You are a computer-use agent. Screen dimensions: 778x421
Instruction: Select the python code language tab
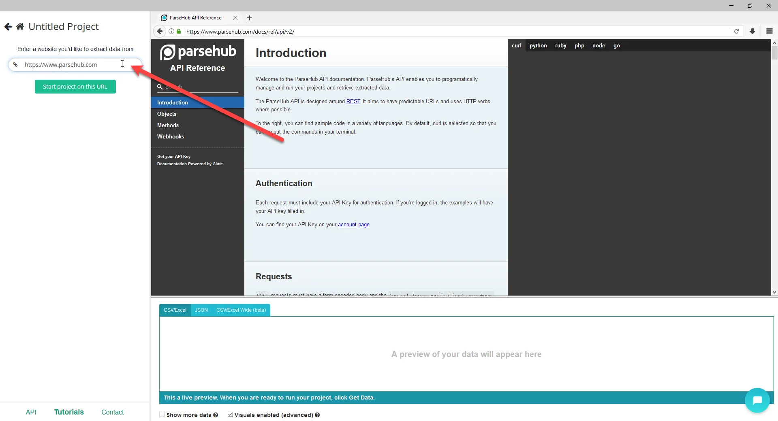538,46
